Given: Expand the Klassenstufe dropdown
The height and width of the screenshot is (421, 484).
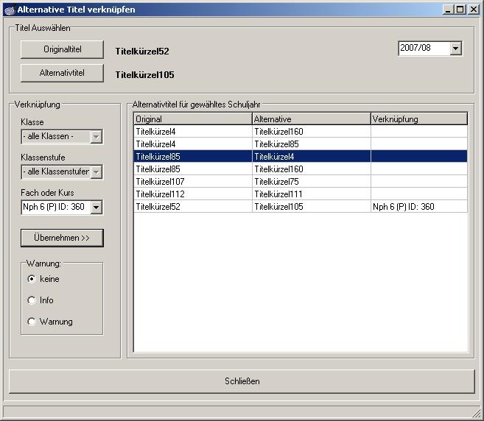Looking at the screenshot, I should (x=96, y=172).
